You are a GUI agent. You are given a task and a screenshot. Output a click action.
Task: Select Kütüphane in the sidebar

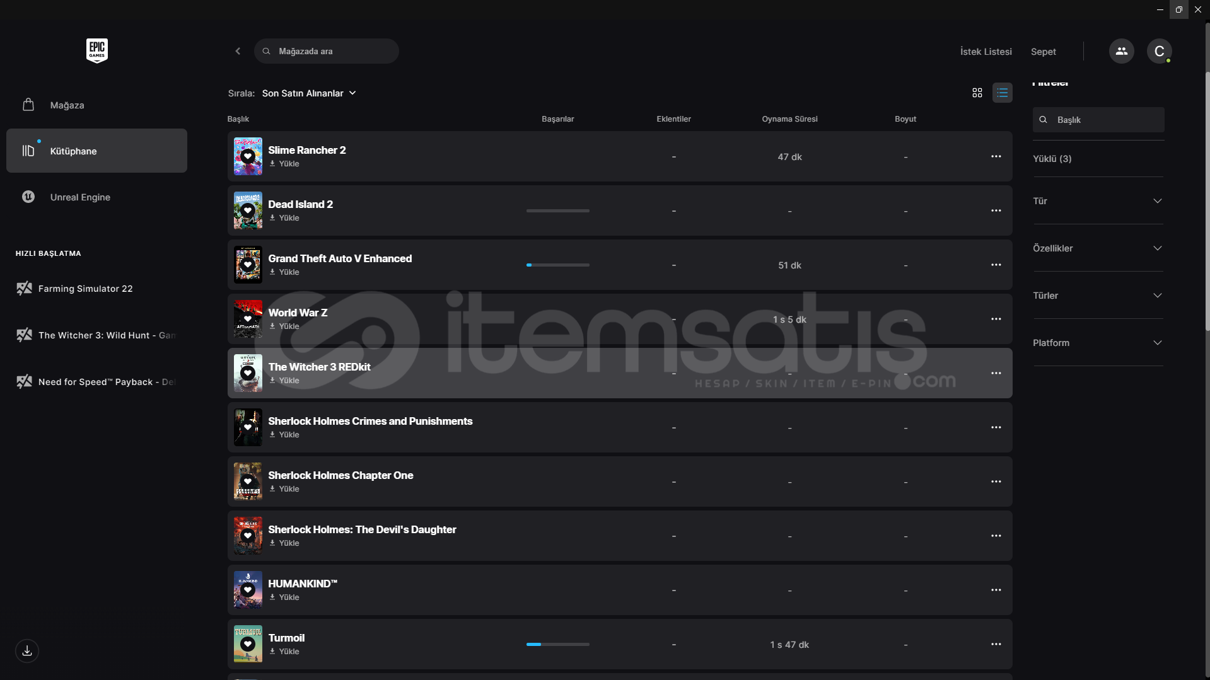[96, 151]
